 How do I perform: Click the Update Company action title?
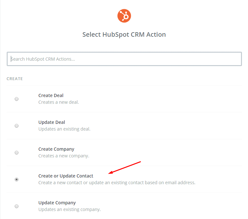[x=57, y=203]
